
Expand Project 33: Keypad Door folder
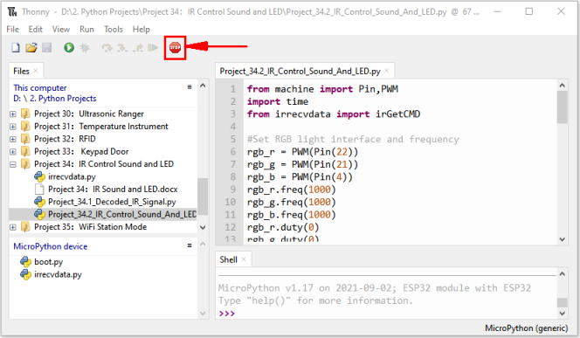(x=13, y=152)
